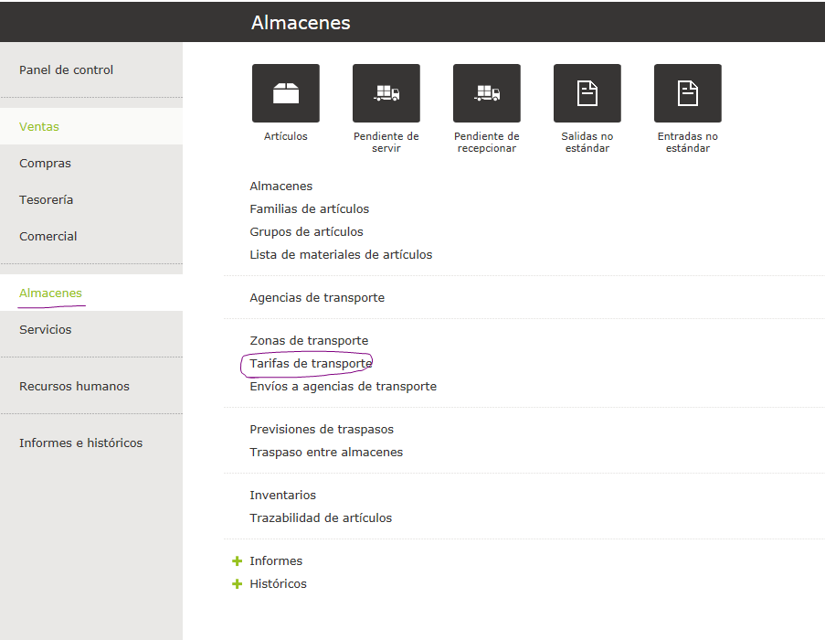Click the Pendiente de recepcionar caption

coord(487,142)
